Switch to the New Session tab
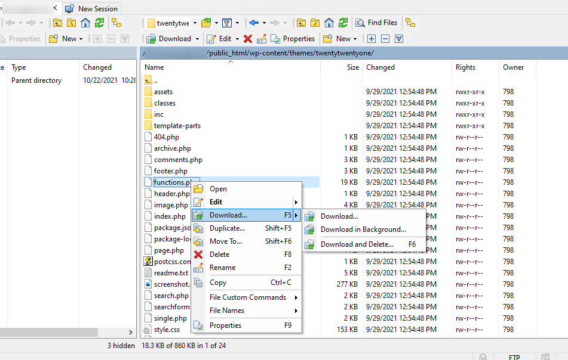Image resolution: width=568 pixels, height=360 pixels. click(x=91, y=8)
